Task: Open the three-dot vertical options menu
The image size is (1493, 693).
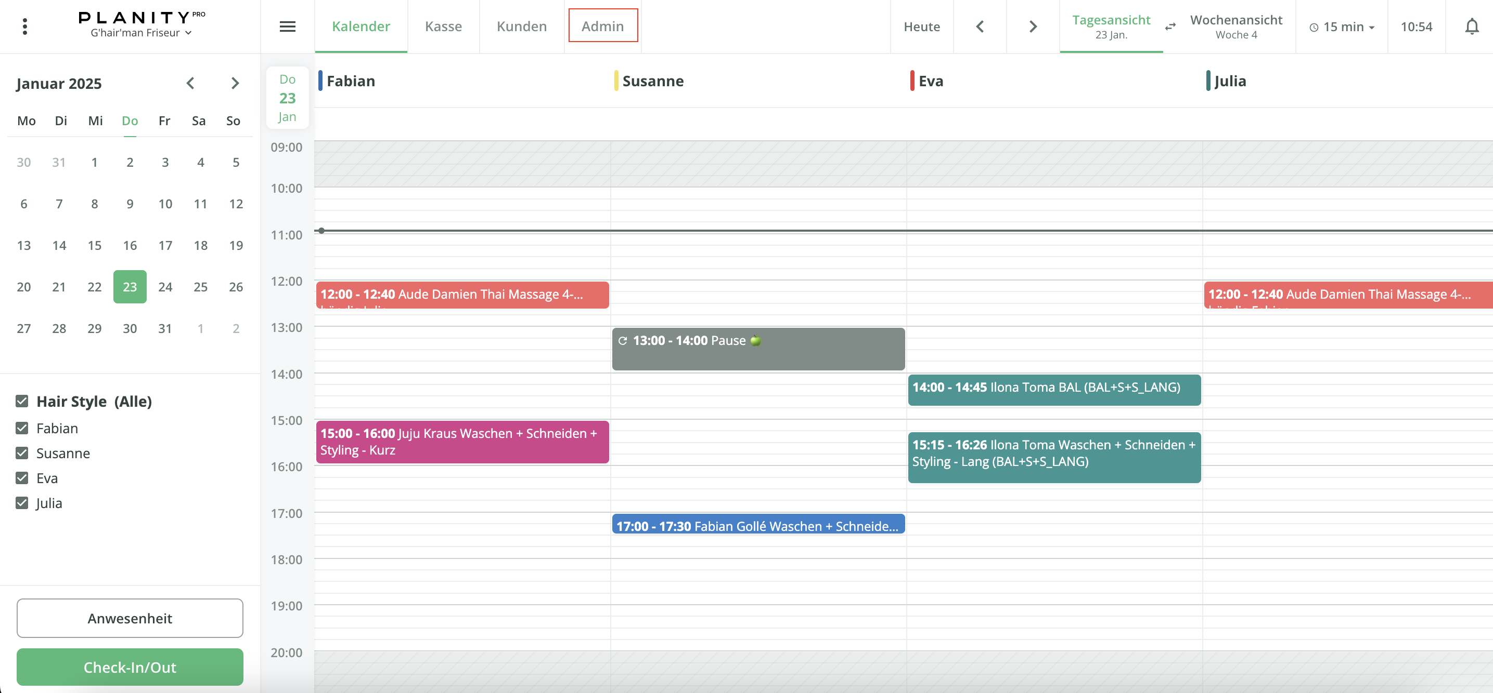Action: [24, 26]
